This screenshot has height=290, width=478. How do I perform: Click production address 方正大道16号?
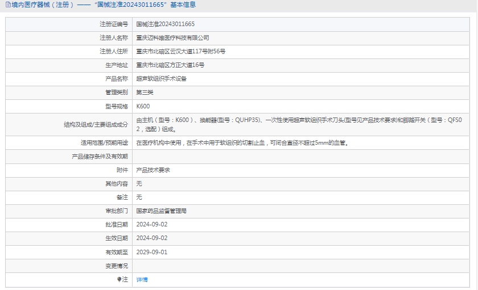click(170, 65)
